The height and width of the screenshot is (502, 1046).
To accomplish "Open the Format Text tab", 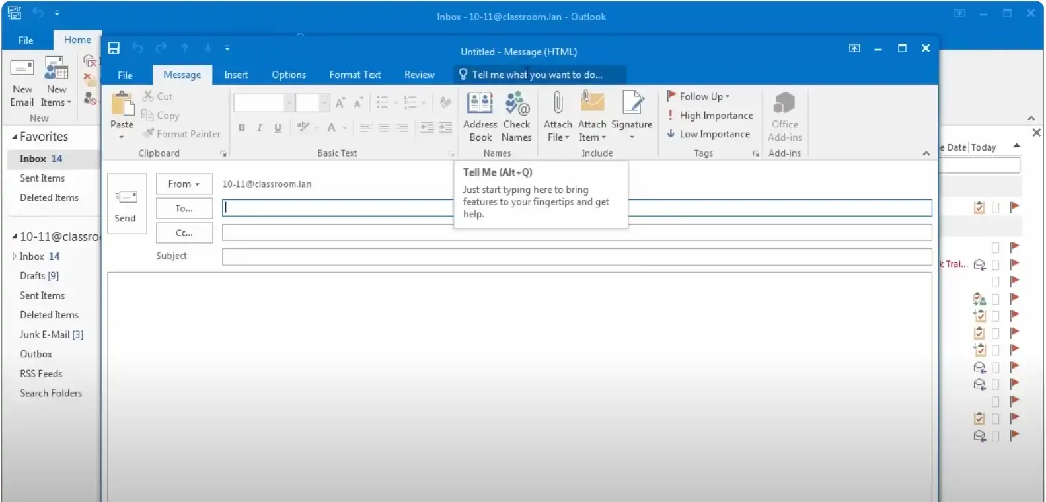I will click(x=355, y=75).
